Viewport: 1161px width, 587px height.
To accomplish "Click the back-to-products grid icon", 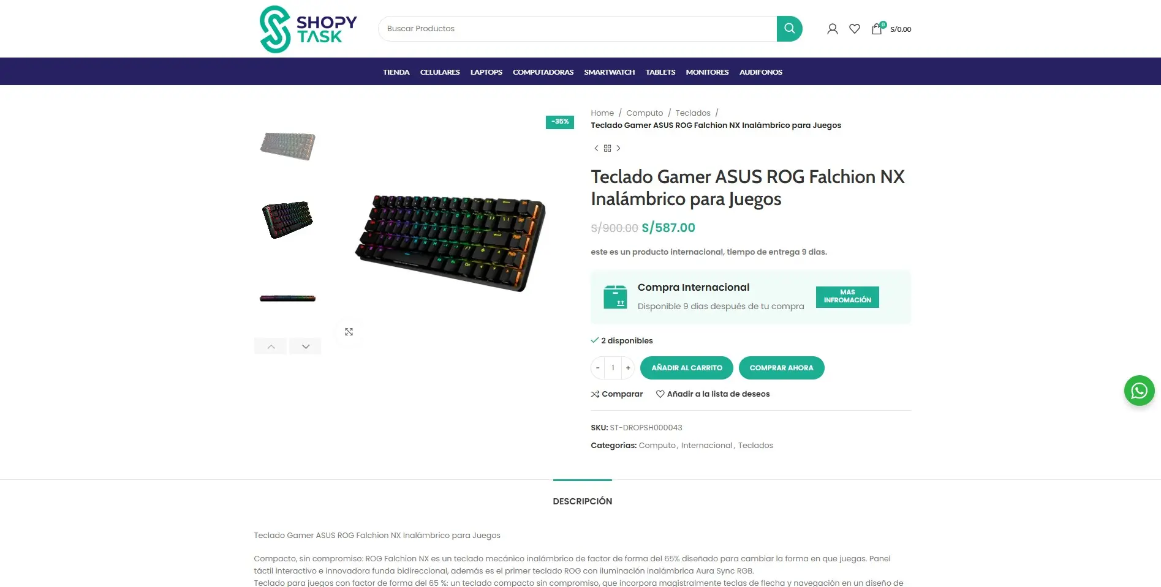I will click(x=607, y=148).
